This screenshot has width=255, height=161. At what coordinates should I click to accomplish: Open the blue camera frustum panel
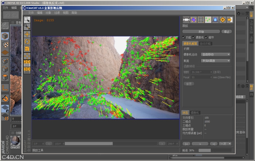[215, 20]
